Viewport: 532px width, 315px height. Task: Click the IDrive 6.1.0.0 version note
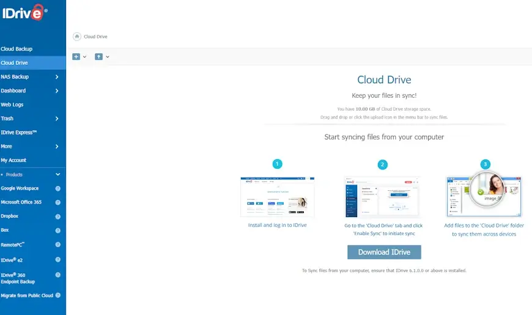[x=384, y=270]
